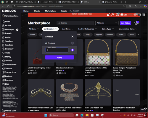Viewport: 148px width, 118px height.
Task: Open the All Creators filter dropdown
Action: point(50,29)
